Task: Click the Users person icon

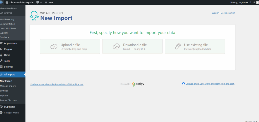Action: [1, 55]
